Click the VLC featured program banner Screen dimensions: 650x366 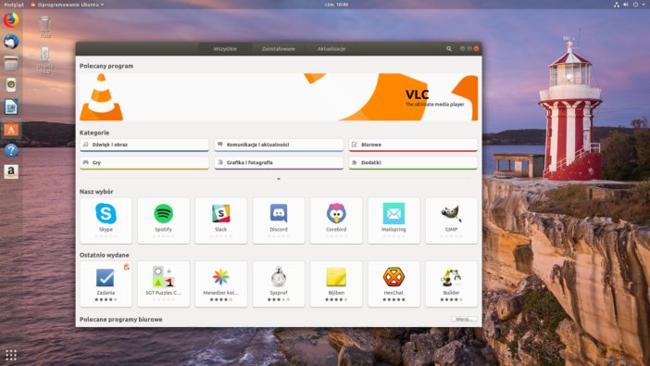click(x=279, y=97)
